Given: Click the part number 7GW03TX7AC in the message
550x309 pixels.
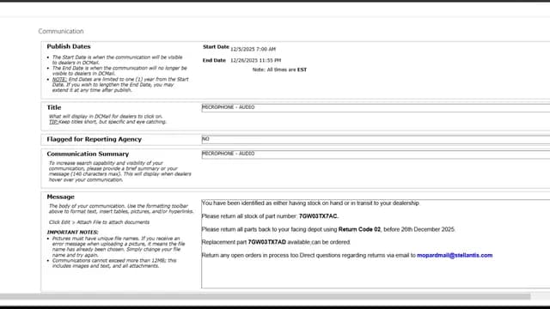Looking at the screenshot, I should pos(318,216).
